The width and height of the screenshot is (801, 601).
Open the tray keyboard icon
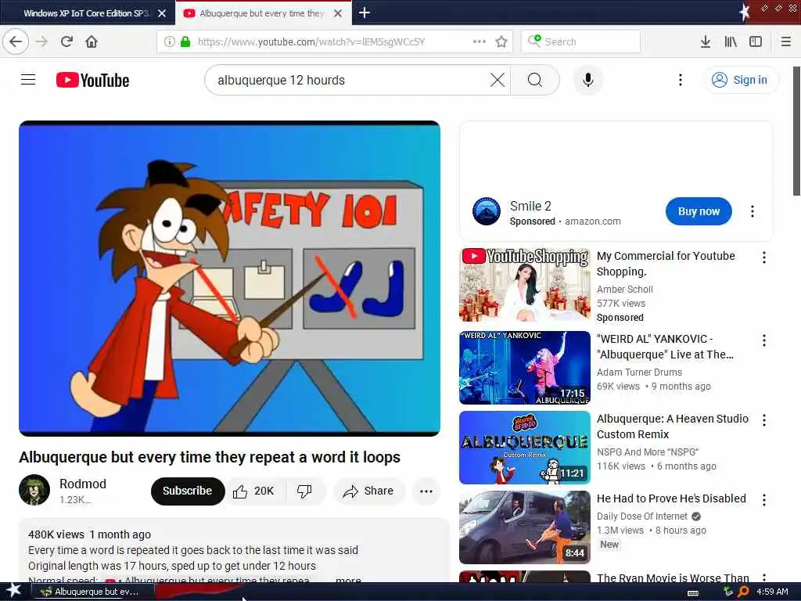coord(693,592)
